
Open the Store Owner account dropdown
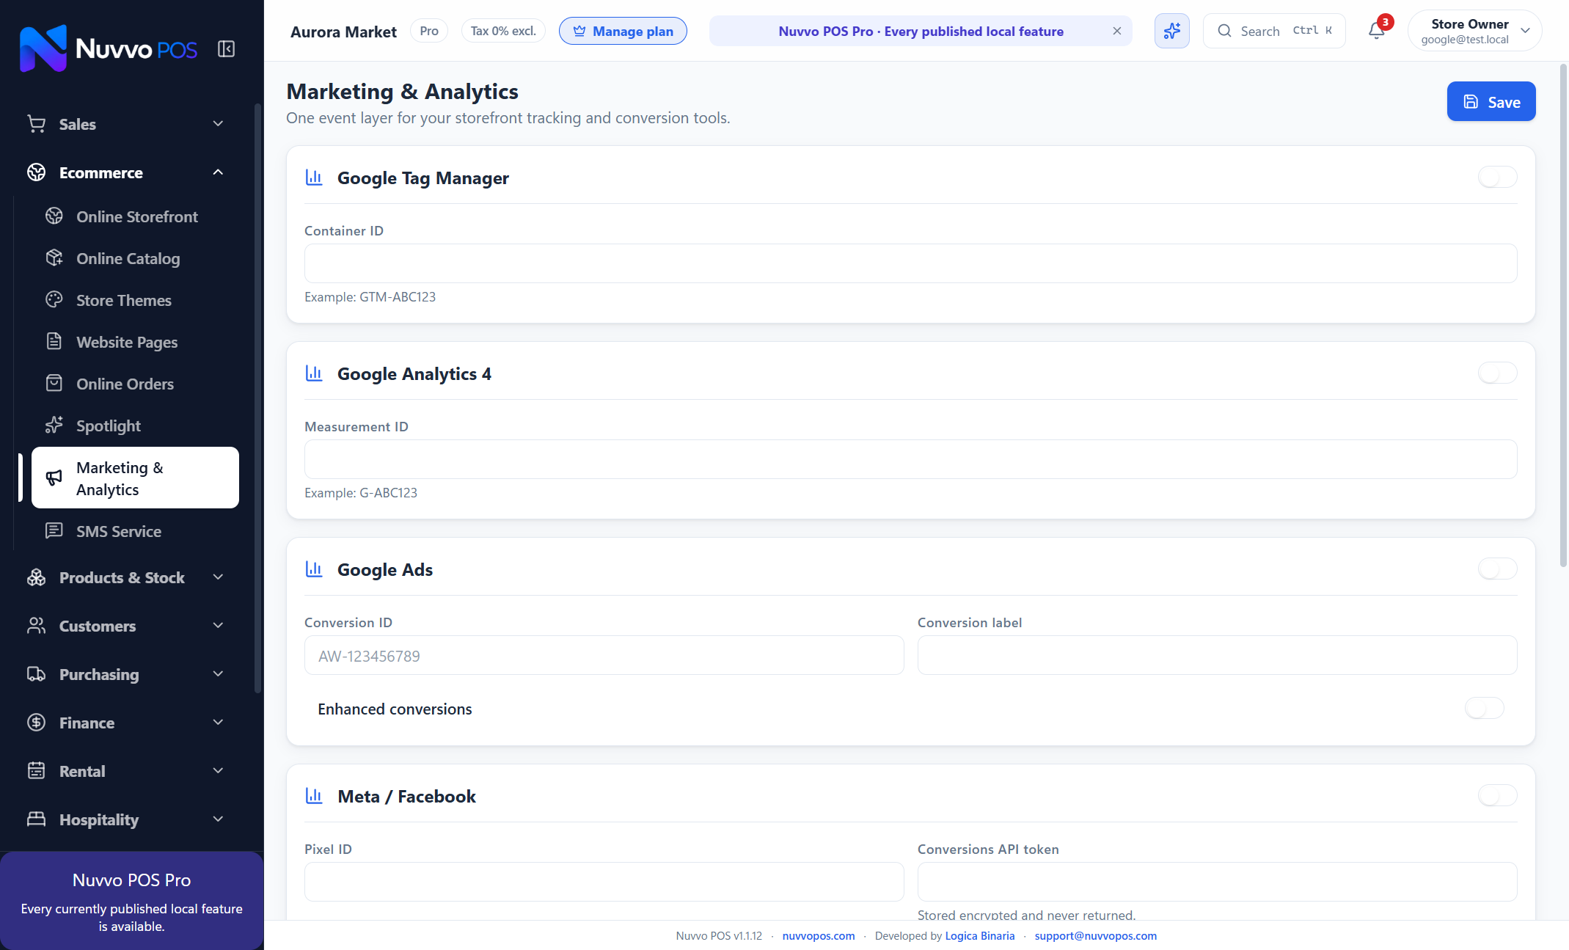(1474, 31)
